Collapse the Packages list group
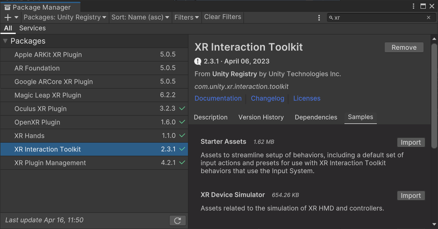Viewport: 438px width, 229px height. (x=5, y=41)
